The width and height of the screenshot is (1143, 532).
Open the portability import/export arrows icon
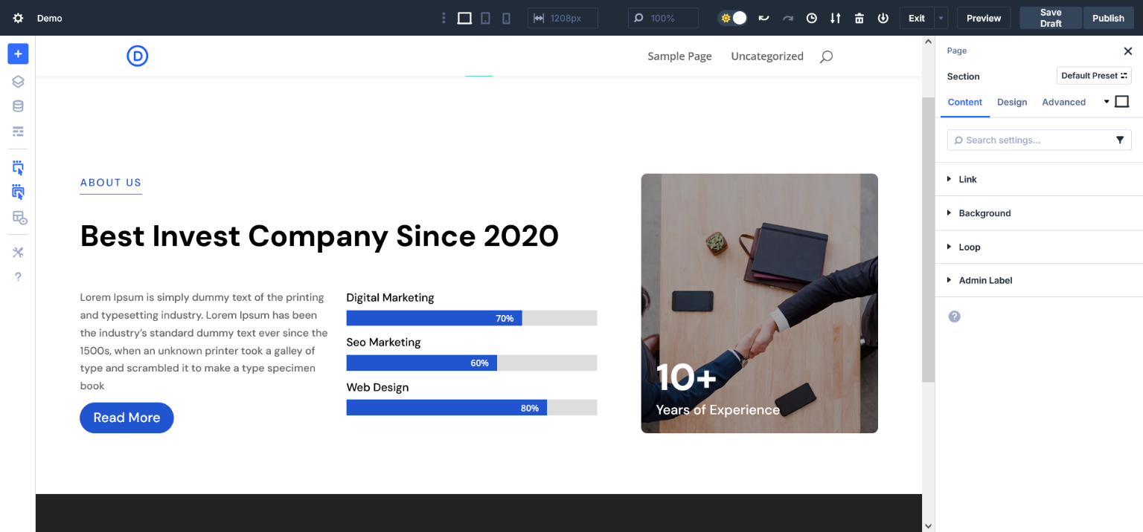click(836, 18)
